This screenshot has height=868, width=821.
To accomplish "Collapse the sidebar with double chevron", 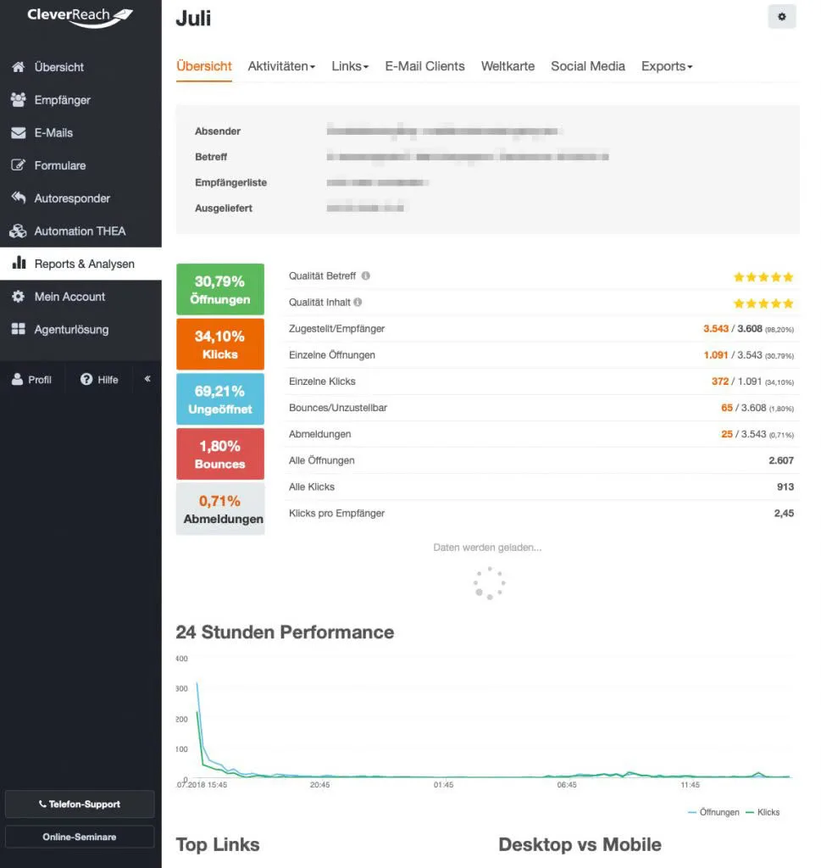I will point(147,379).
